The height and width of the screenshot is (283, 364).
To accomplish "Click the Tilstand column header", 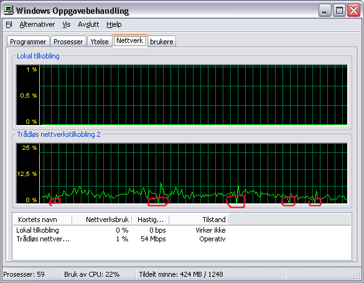I will (199, 220).
